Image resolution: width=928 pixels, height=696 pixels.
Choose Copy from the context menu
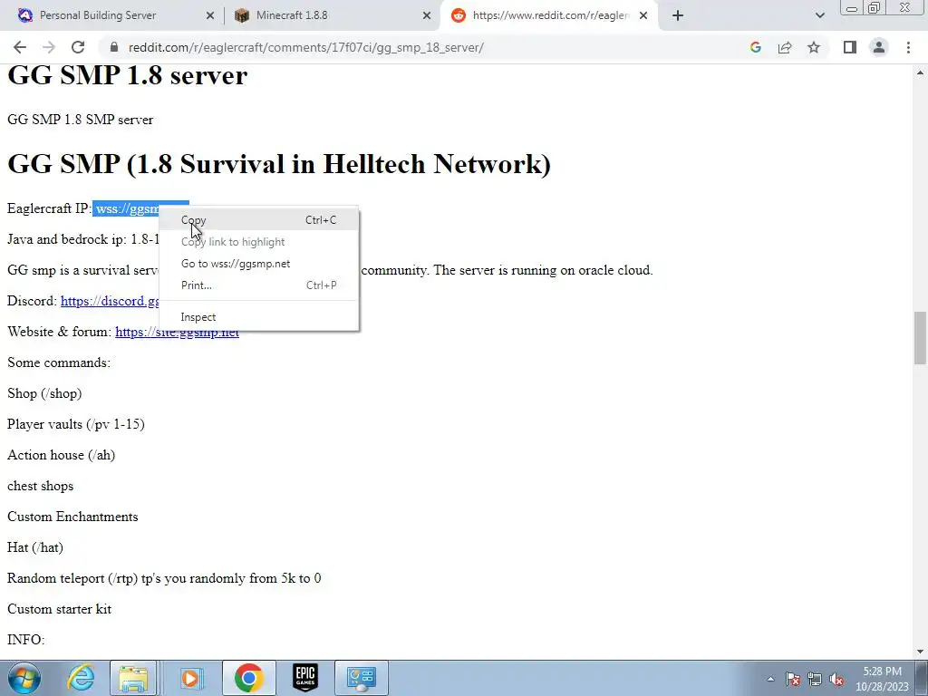point(258,220)
